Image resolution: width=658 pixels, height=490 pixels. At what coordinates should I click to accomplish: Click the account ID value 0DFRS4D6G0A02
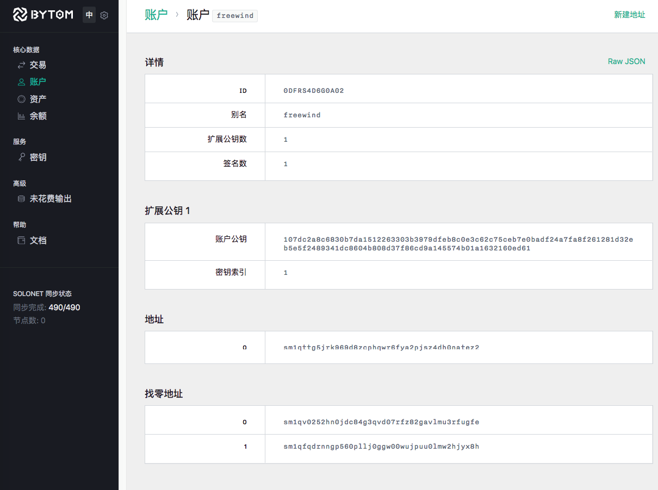click(314, 91)
